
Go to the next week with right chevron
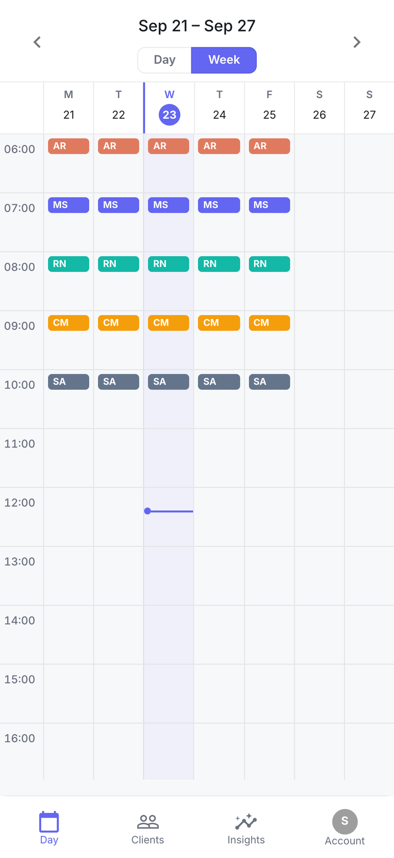click(357, 42)
